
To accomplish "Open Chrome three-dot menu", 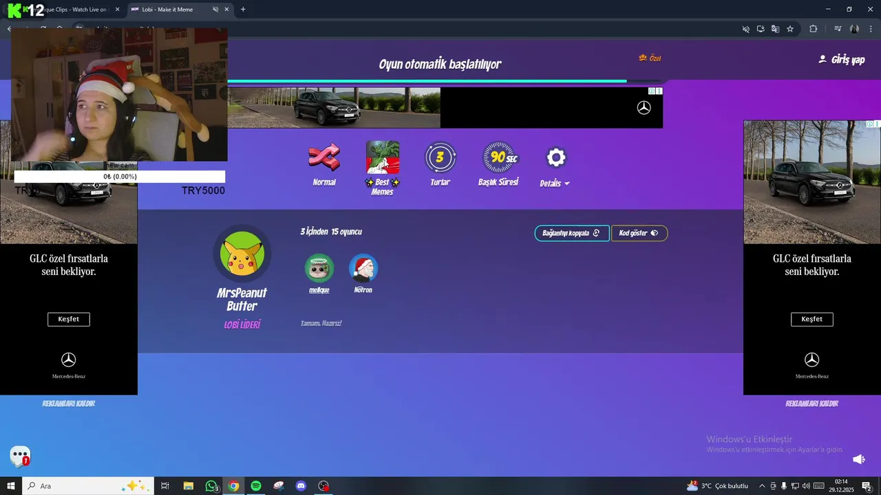I will click(x=869, y=29).
